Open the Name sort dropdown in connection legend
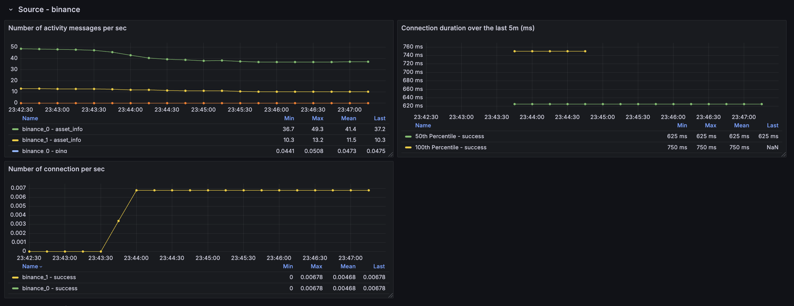The height and width of the screenshot is (306, 794). pos(32,266)
